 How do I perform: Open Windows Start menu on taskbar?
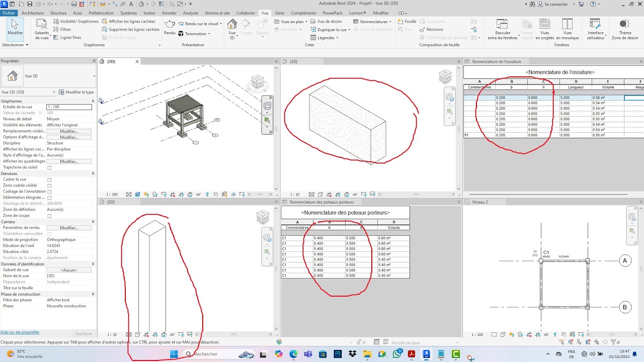(174, 354)
